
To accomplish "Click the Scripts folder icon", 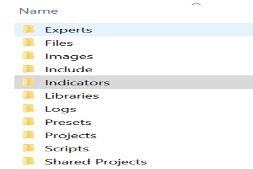I will click(x=28, y=148).
